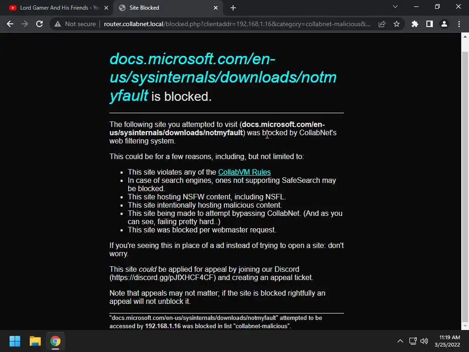
Task: Click the forward navigation arrow
Action: (25, 24)
